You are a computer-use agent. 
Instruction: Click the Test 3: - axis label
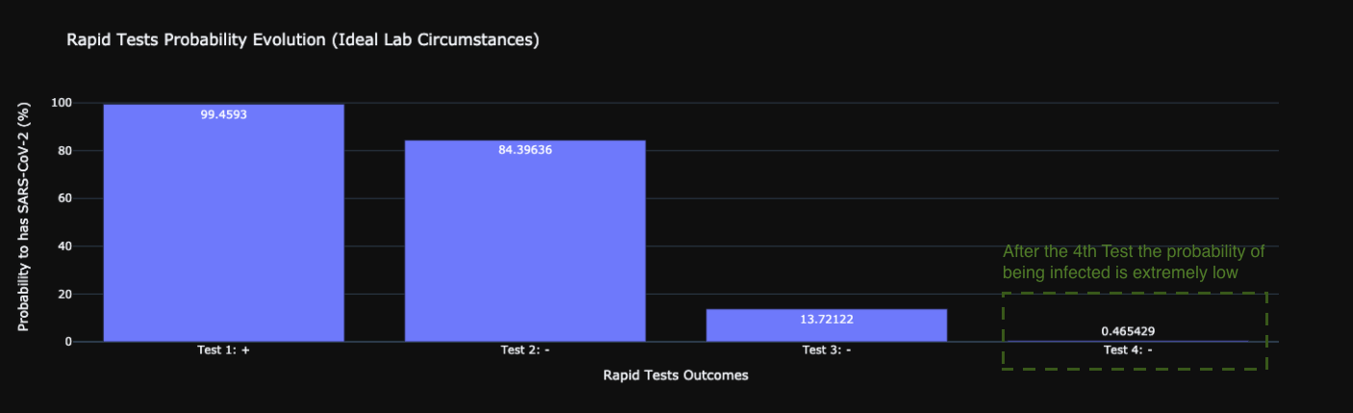pos(827,350)
